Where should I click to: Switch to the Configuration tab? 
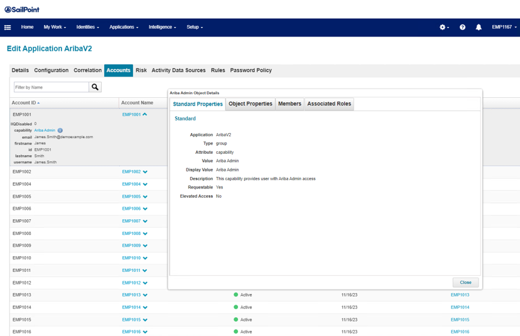51,70
